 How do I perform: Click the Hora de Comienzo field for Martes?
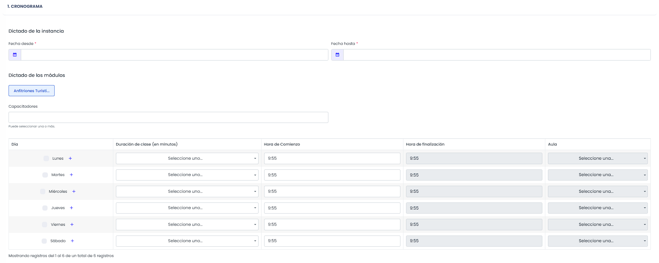click(332, 175)
